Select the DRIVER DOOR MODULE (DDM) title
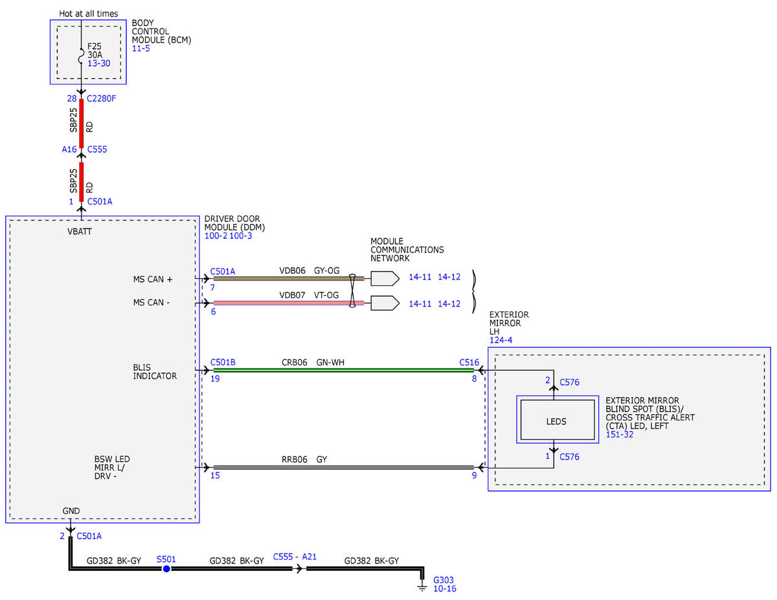The image size is (777, 600). pos(234,223)
